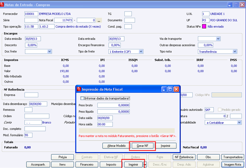Click the Série input field

pos(31,20)
